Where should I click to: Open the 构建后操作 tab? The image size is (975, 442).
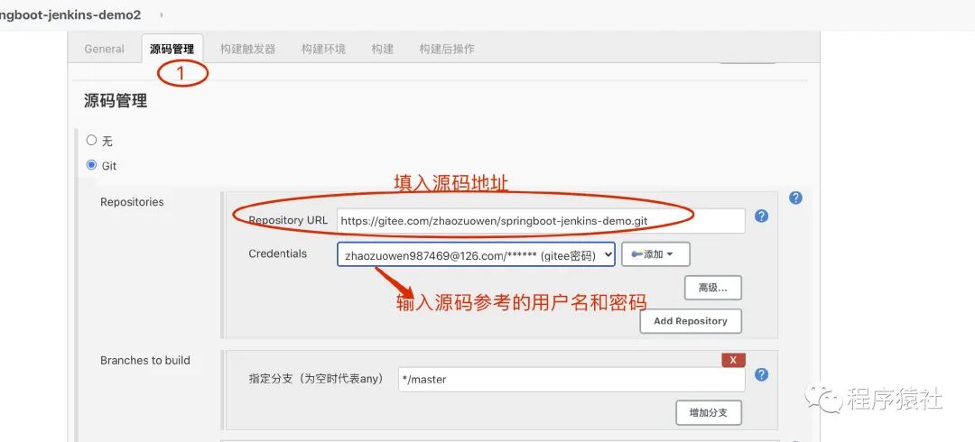[447, 49]
